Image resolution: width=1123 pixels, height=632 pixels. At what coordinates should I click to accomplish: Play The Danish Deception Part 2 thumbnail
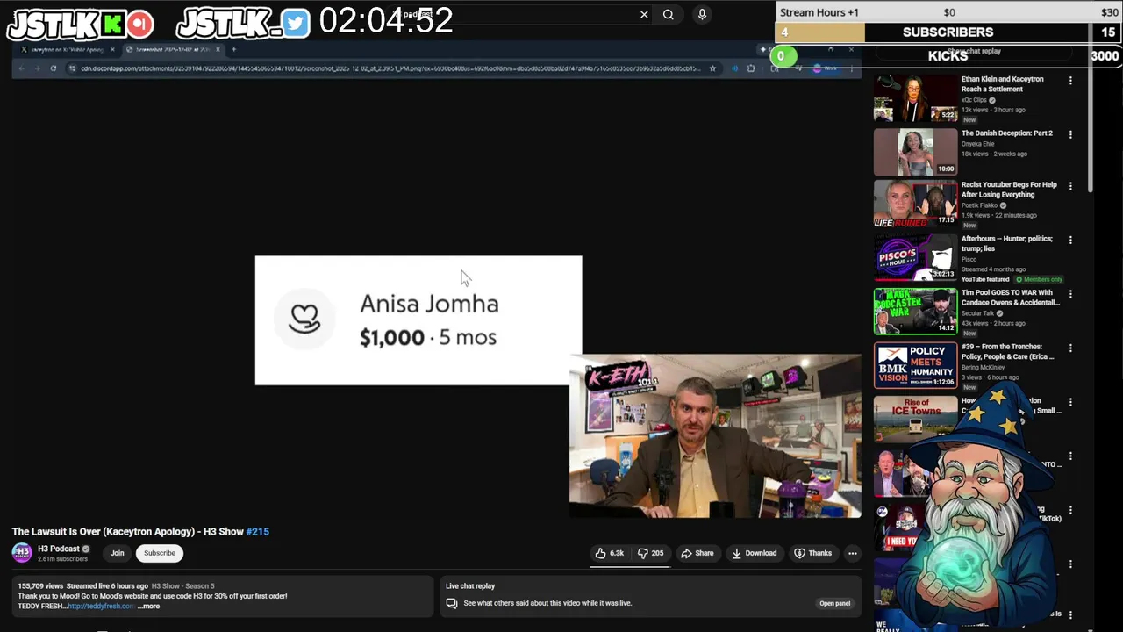[x=915, y=152]
